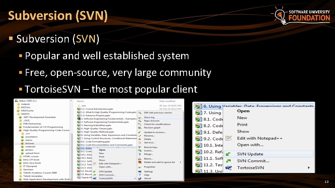Click the Notepad++ icon in the enlarged menu

tap(229, 138)
